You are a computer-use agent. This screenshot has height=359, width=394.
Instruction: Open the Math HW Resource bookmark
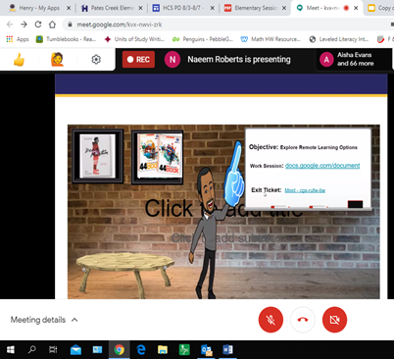[x=271, y=39]
